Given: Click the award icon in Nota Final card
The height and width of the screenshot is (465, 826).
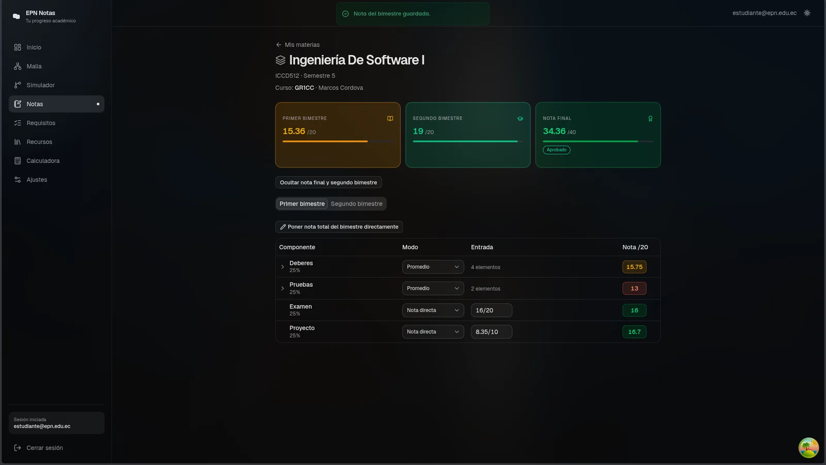Looking at the screenshot, I should click(x=650, y=119).
